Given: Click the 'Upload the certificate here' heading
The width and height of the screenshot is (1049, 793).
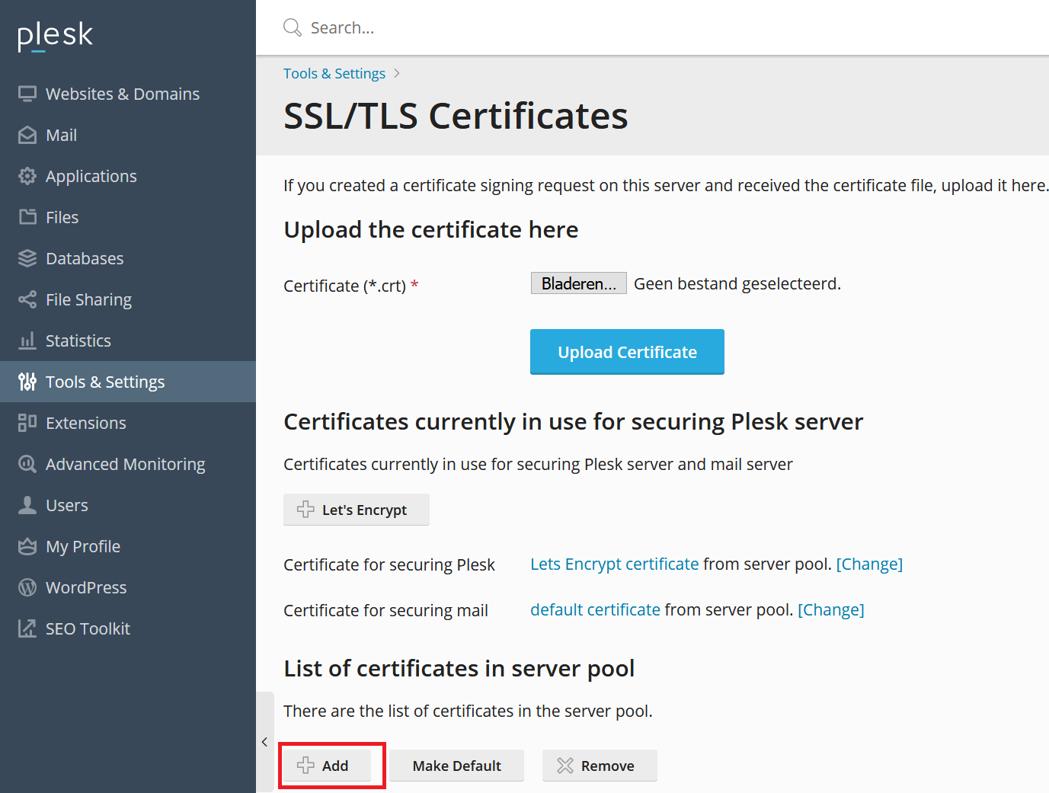Looking at the screenshot, I should coord(431,230).
